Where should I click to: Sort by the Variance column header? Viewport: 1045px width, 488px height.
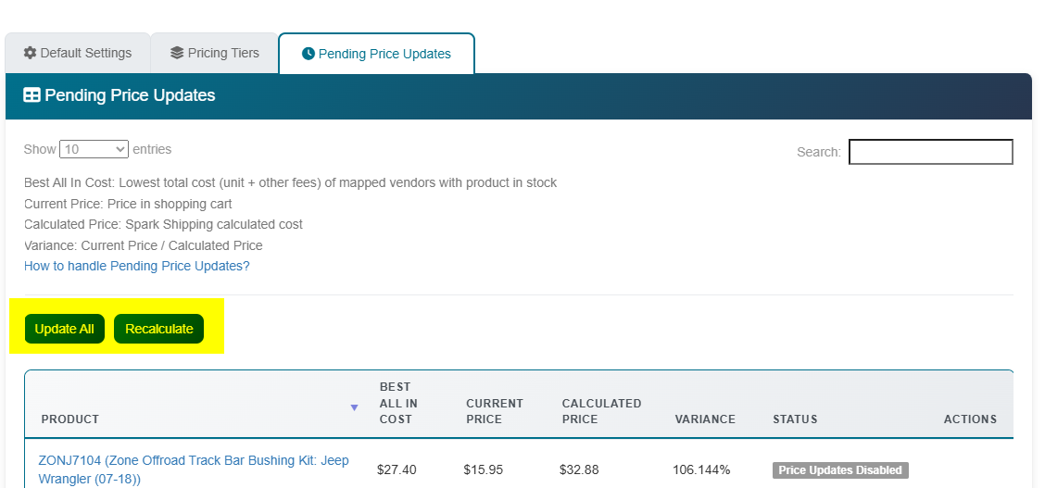(x=705, y=419)
